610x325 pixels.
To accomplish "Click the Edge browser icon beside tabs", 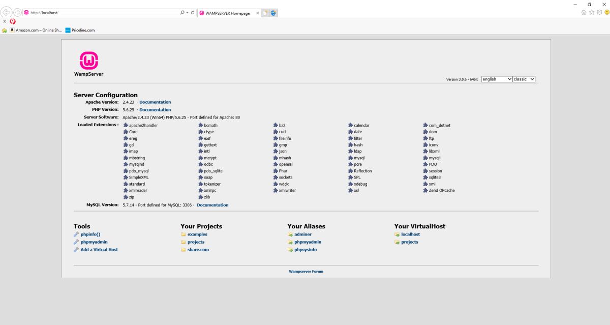I will 273,13.
